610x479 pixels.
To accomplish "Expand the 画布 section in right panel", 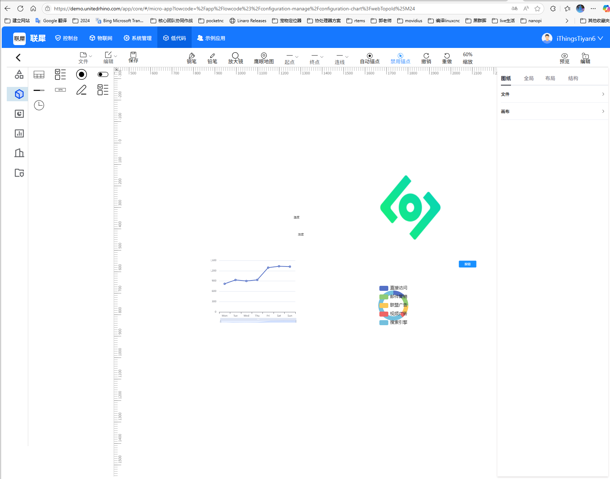I will [553, 111].
